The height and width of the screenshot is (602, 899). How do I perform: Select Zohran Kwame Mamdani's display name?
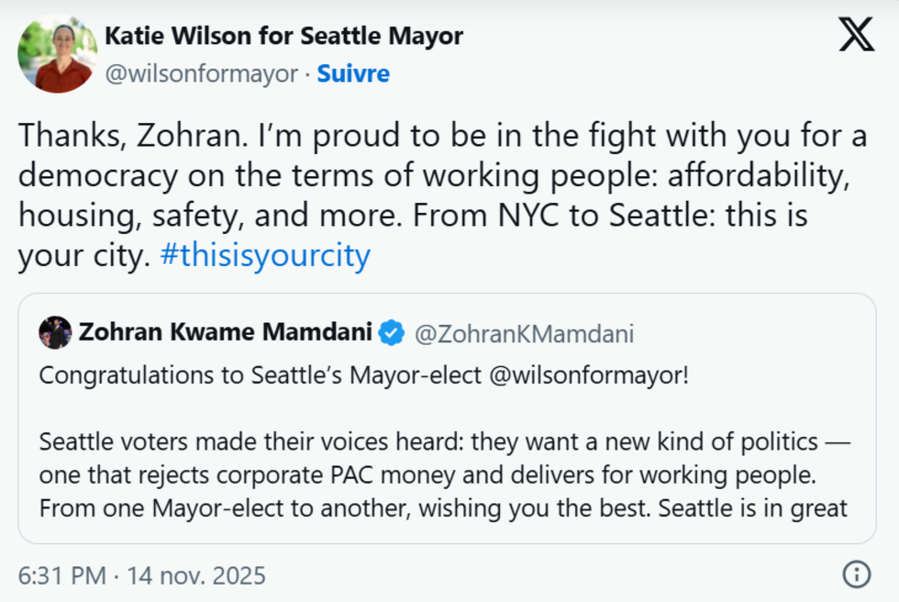[x=228, y=334]
